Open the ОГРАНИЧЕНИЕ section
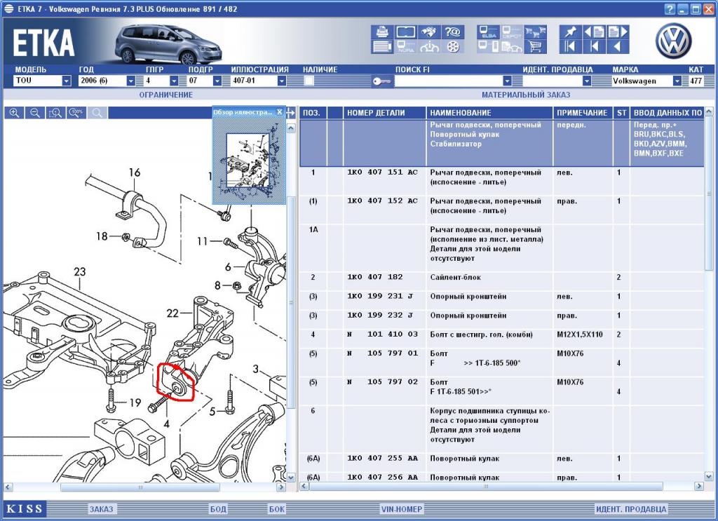This screenshot has height=521, width=718. click(x=165, y=95)
